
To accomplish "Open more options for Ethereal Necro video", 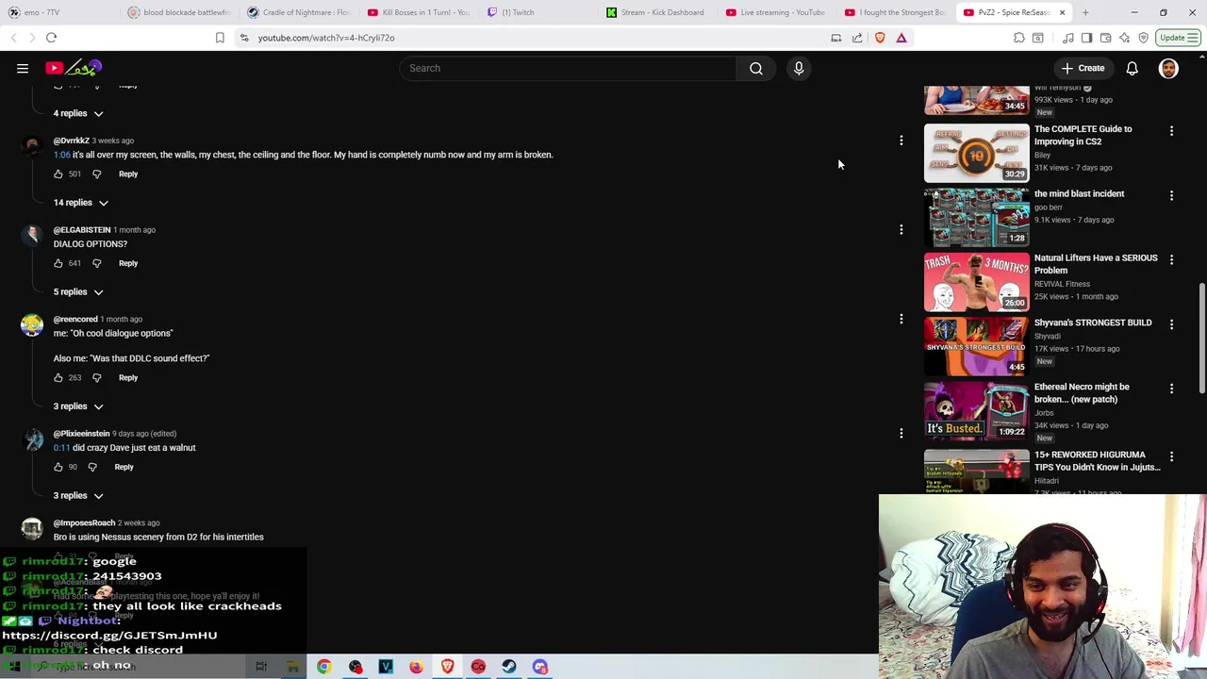I will pyautogui.click(x=1171, y=389).
